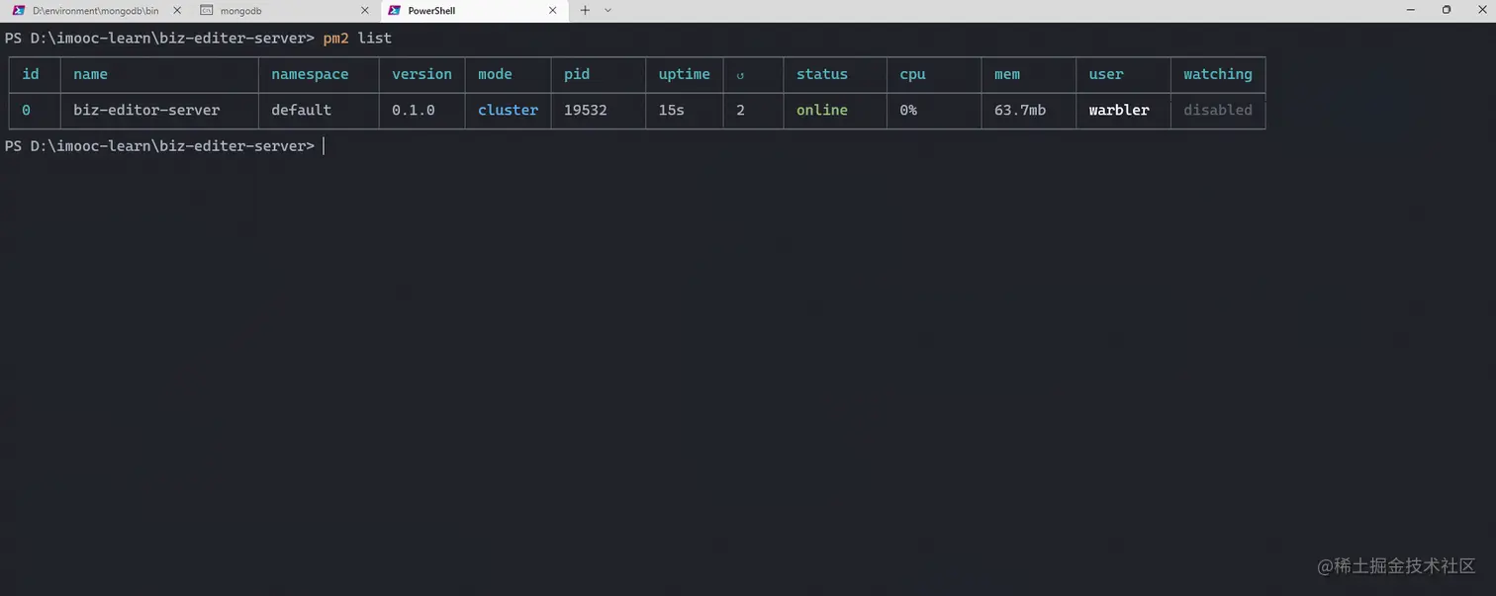1496x596 pixels.
Task: Click the PowerShell icon on the active tab
Action: (395, 10)
